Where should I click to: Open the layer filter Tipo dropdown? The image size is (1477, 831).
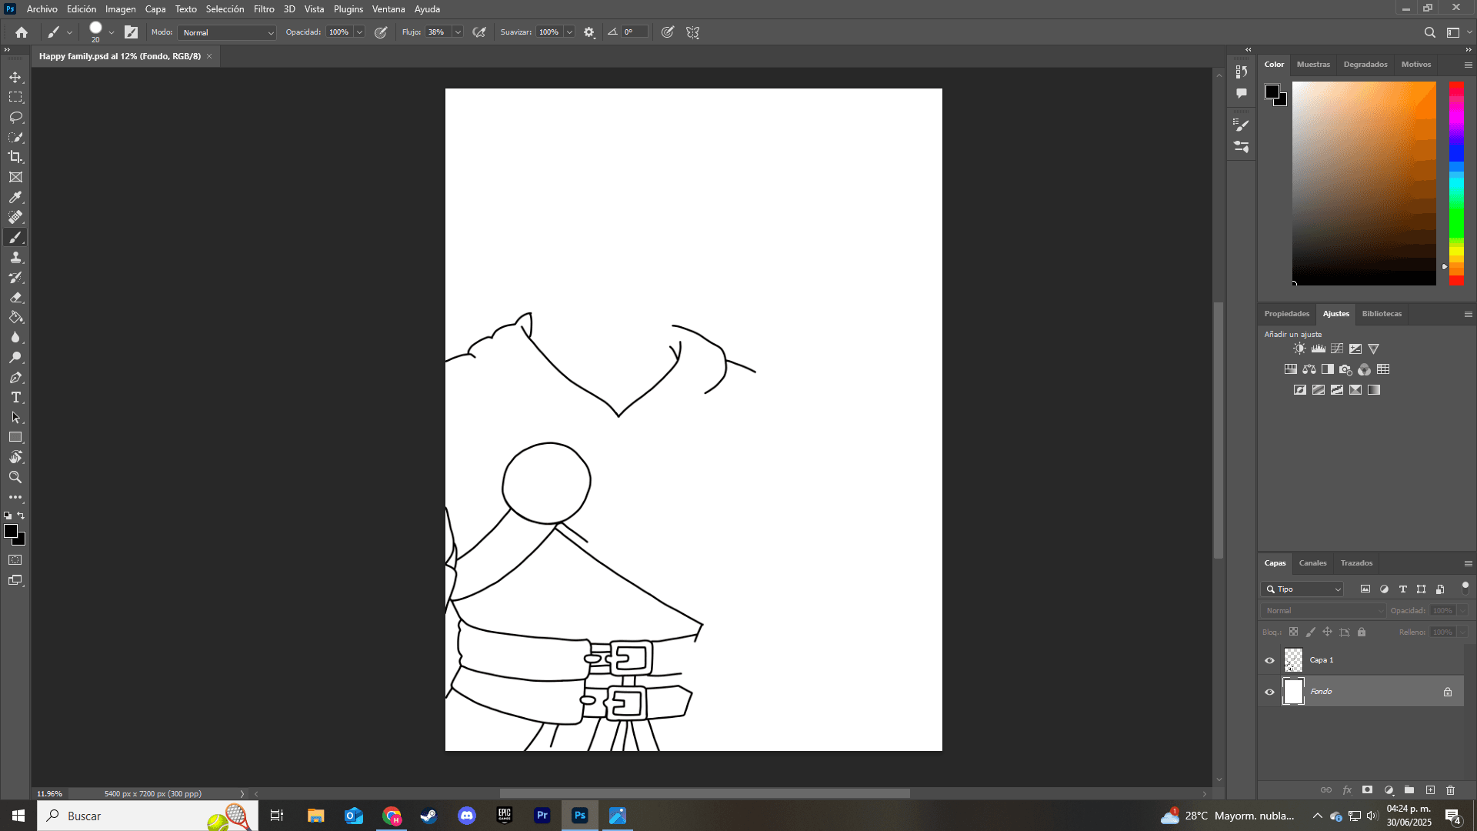tap(1302, 589)
